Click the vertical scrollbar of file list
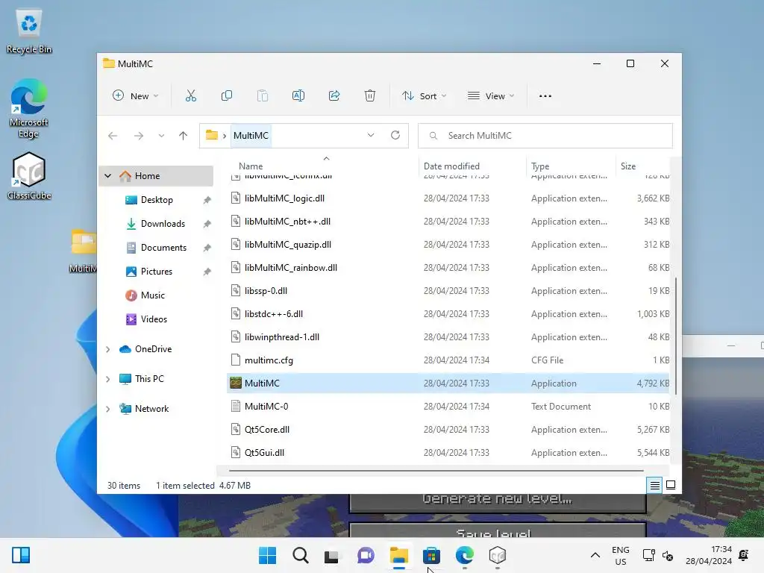Screen dimensions: 764x573 [x=675, y=336]
